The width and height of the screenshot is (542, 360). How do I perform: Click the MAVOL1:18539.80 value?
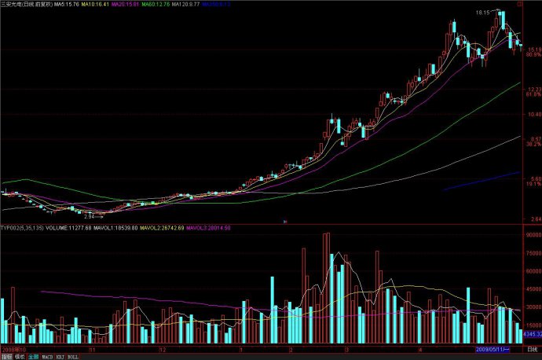115,228
